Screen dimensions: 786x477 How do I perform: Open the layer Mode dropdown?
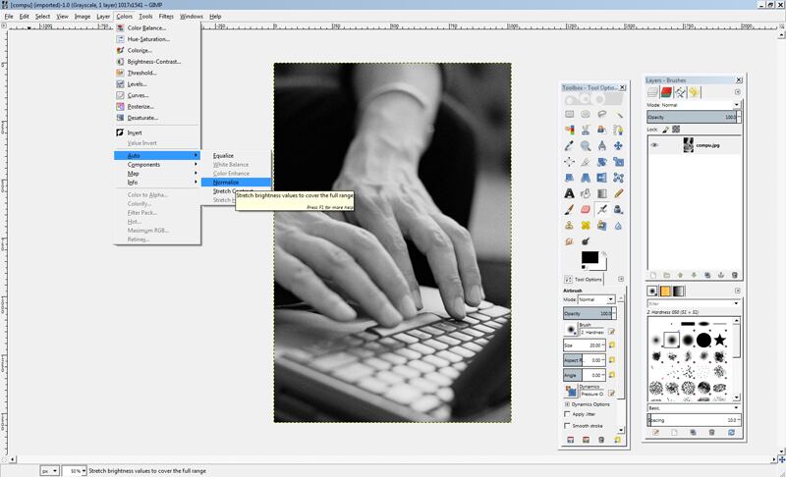click(x=693, y=104)
